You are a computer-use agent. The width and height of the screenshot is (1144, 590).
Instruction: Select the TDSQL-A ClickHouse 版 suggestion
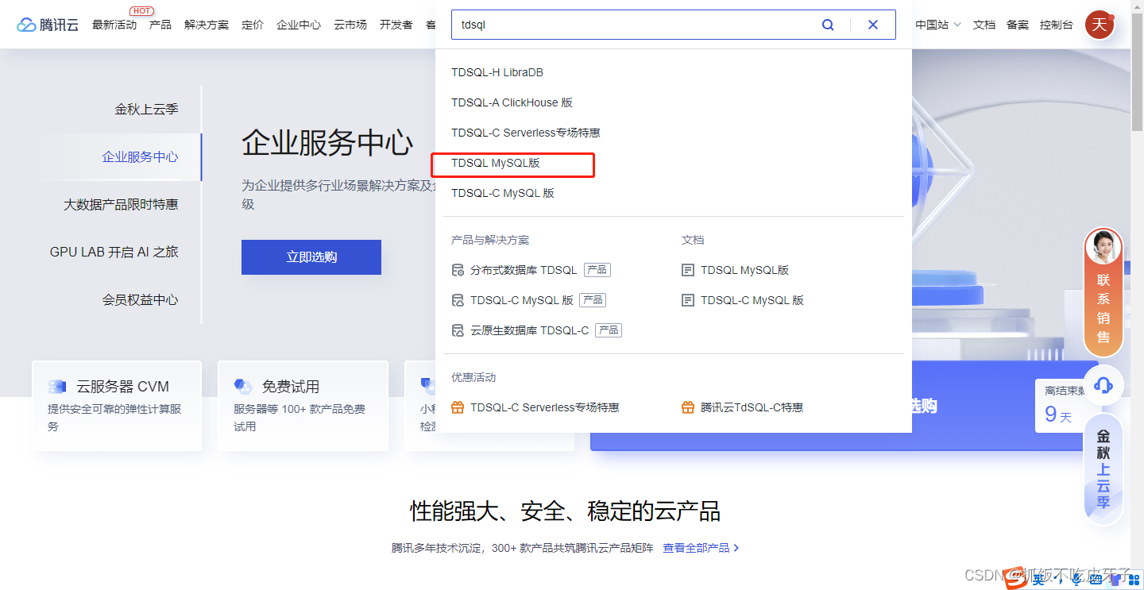(x=512, y=102)
